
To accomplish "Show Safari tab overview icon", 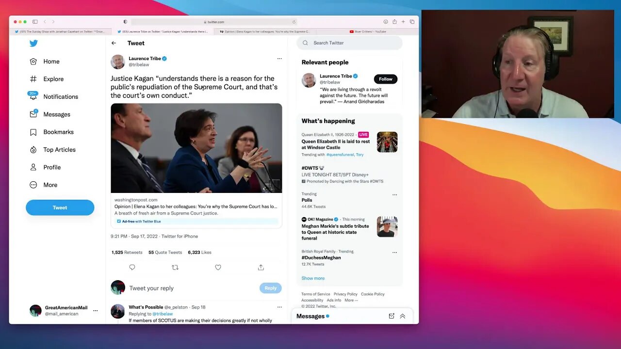I will coord(412,22).
